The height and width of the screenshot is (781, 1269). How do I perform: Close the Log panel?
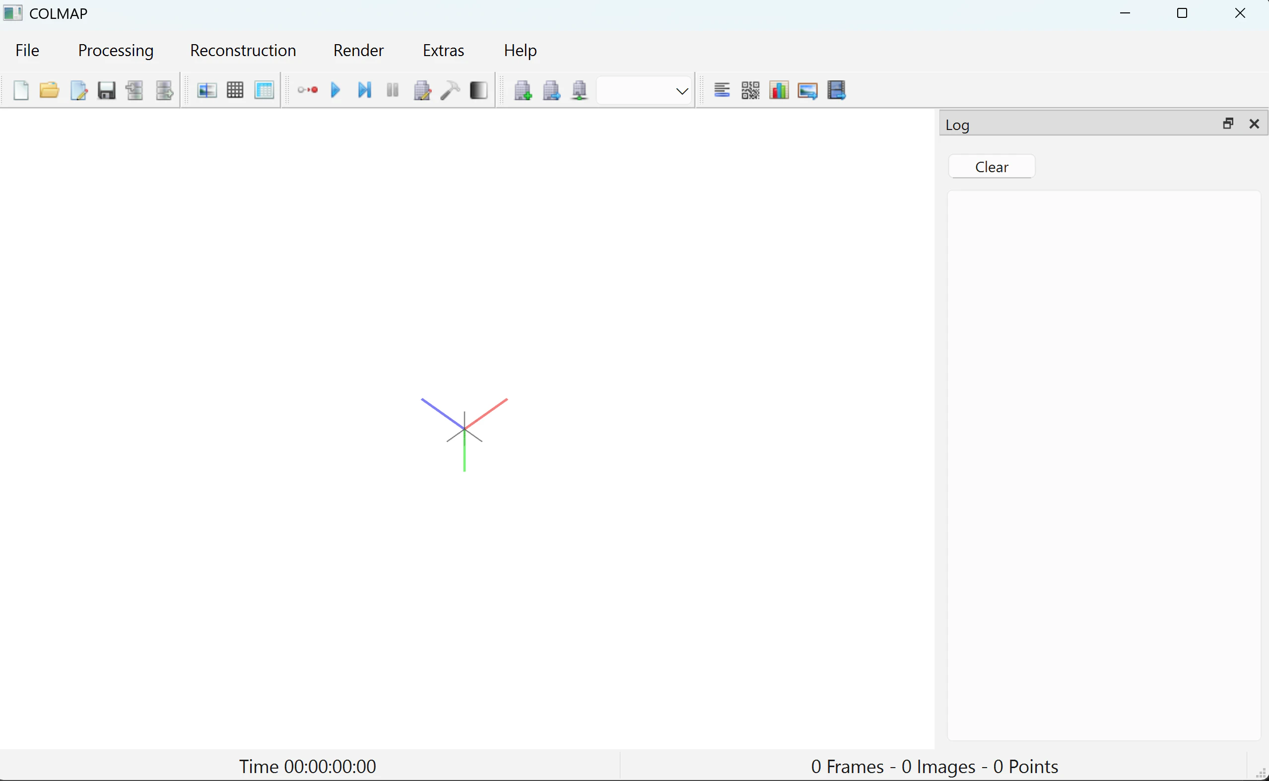pyautogui.click(x=1254, y=124)
